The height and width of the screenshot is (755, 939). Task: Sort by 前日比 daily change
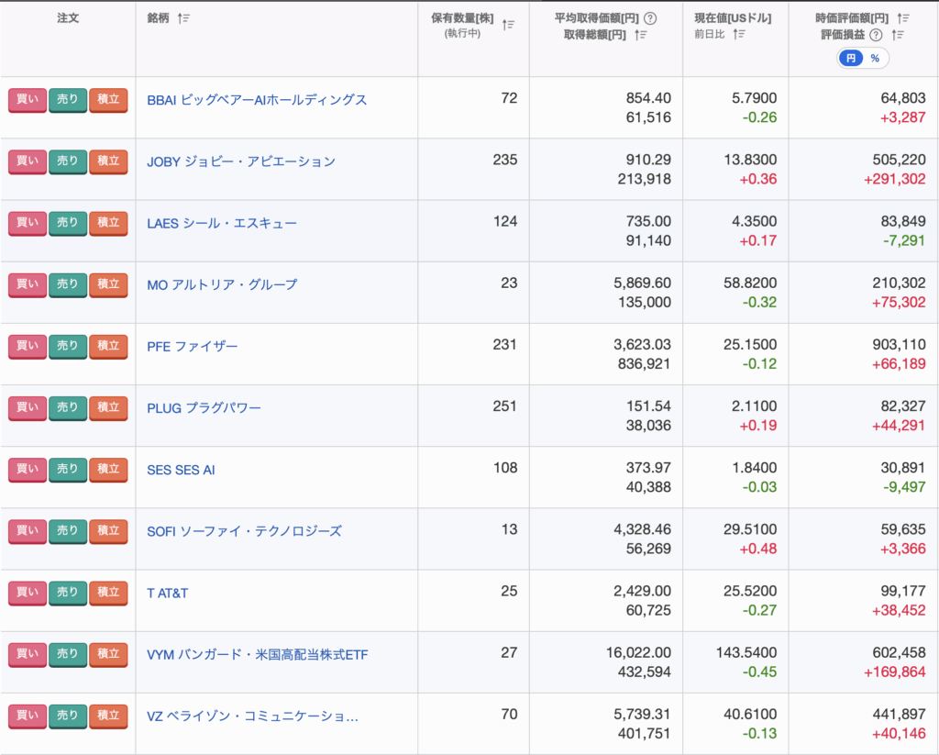[739, 35]
